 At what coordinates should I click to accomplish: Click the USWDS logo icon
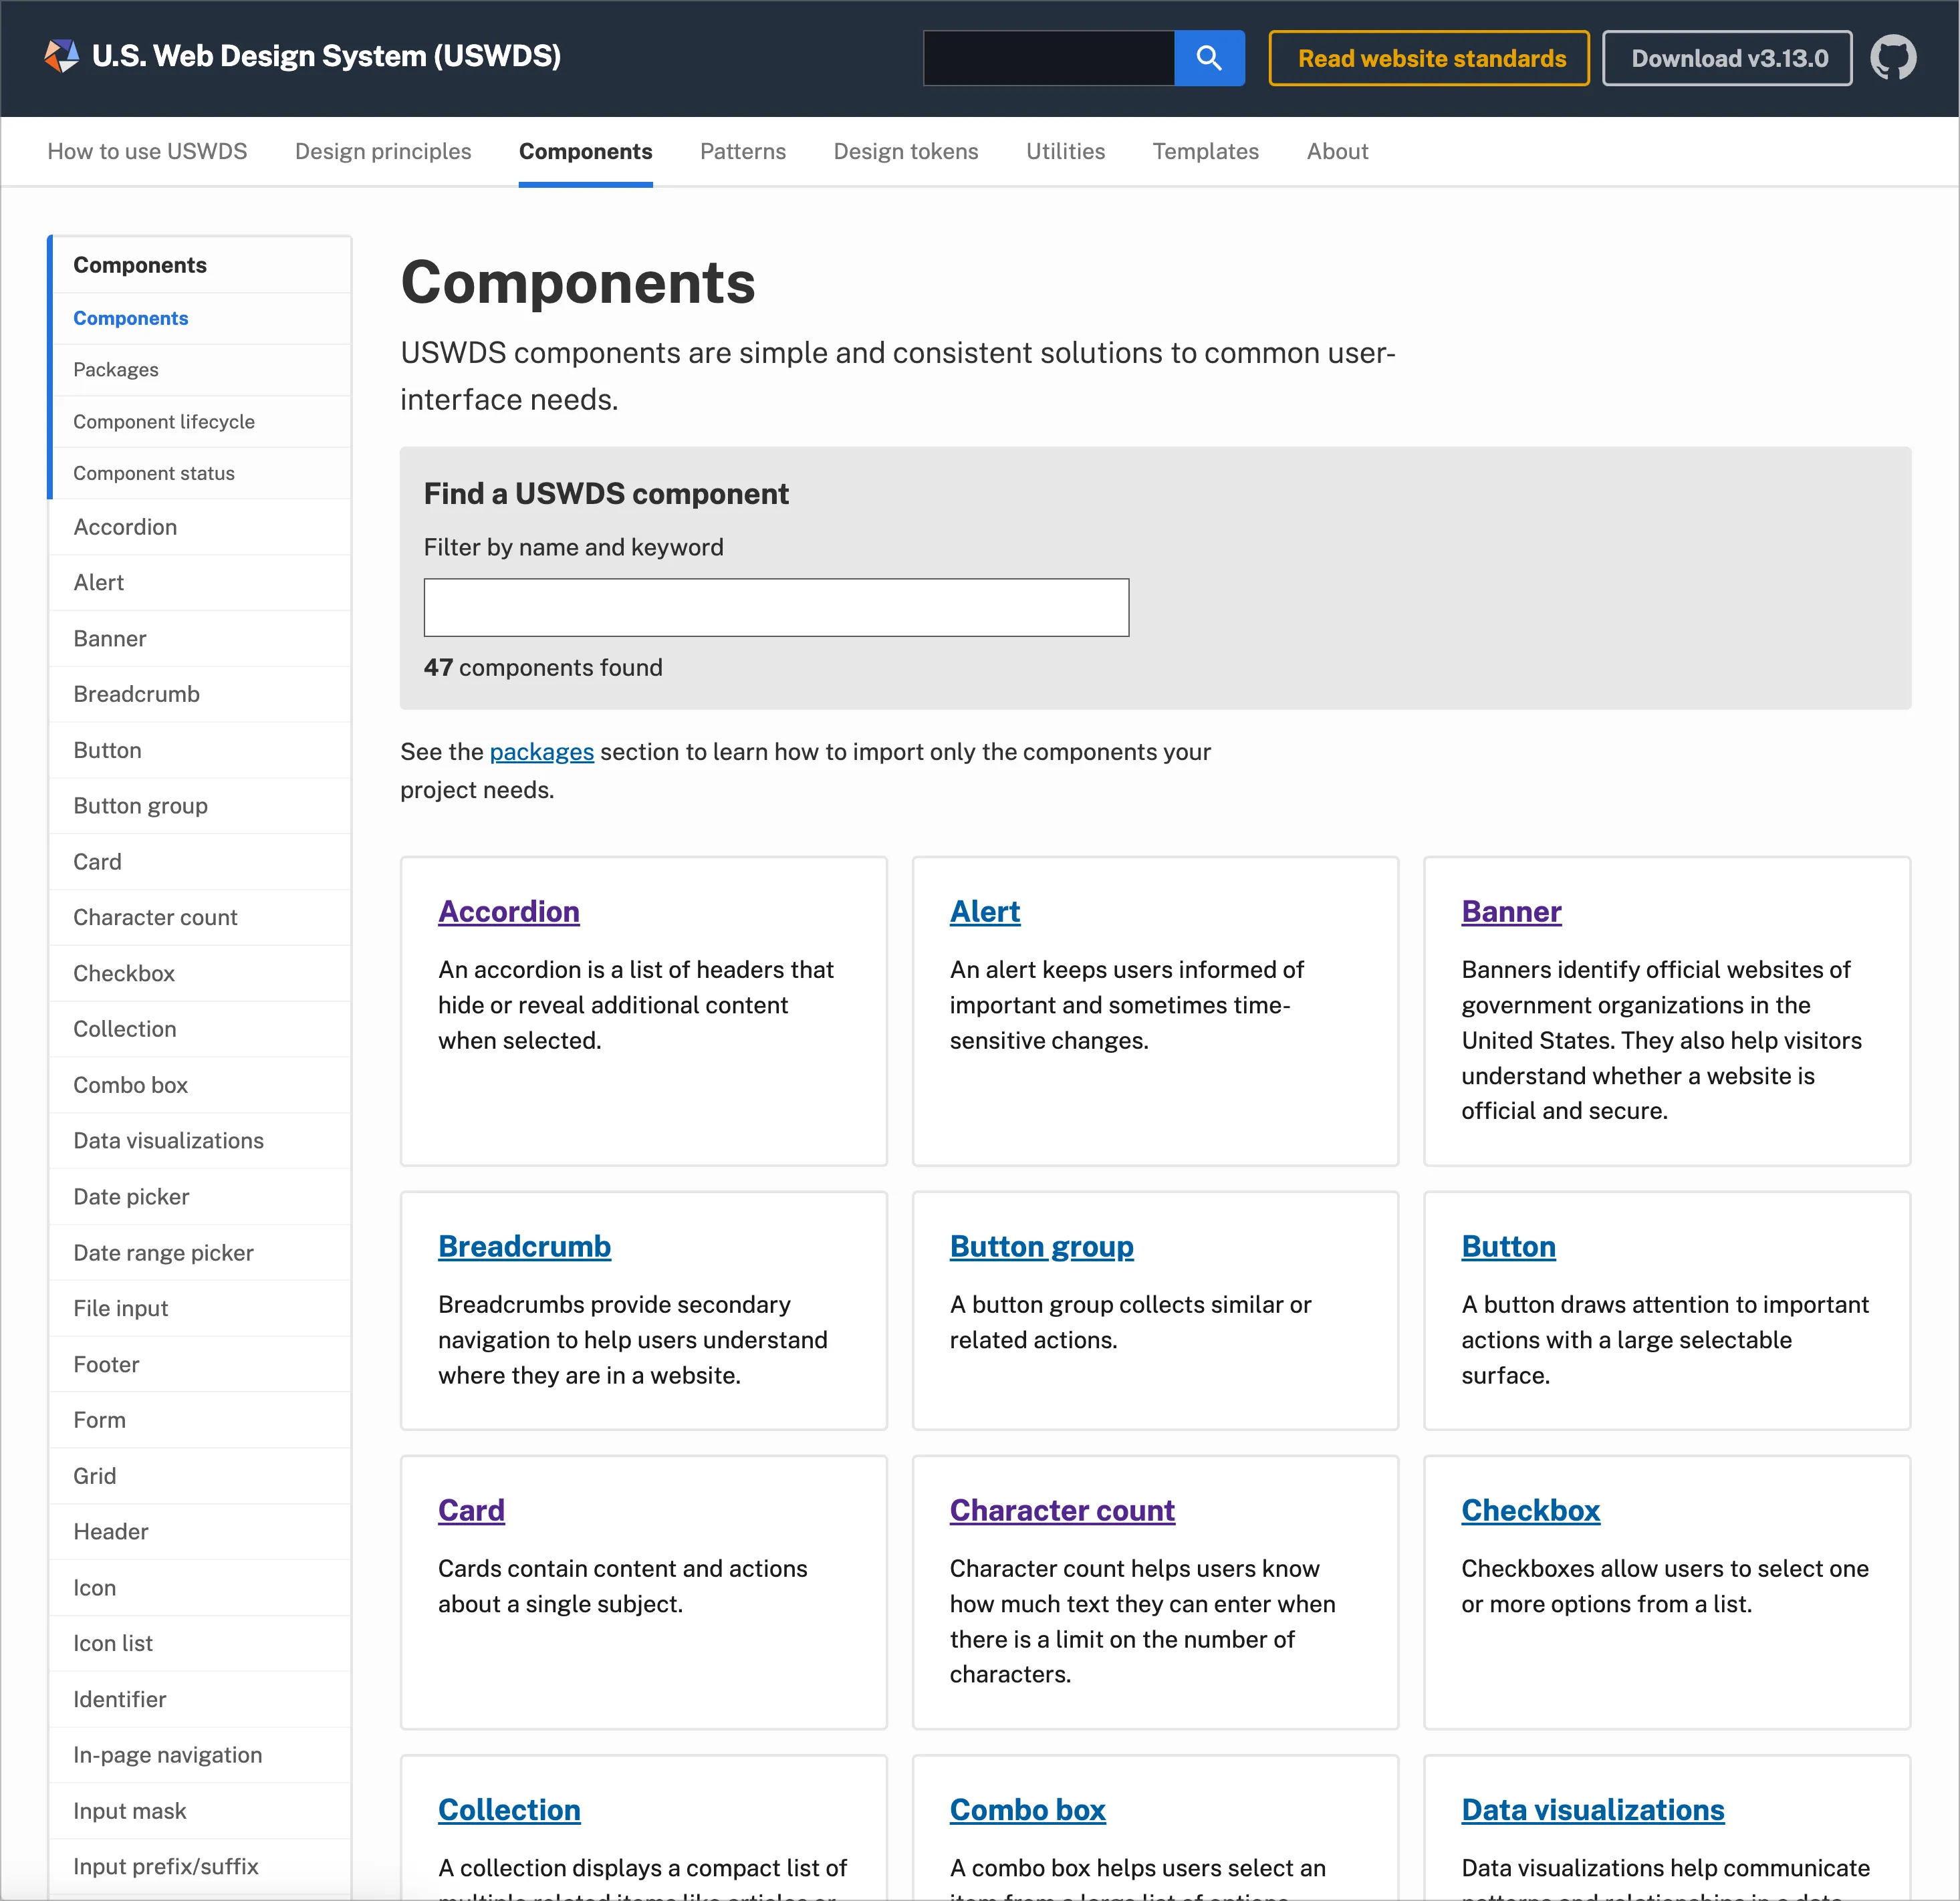click(x=61, y=57)
